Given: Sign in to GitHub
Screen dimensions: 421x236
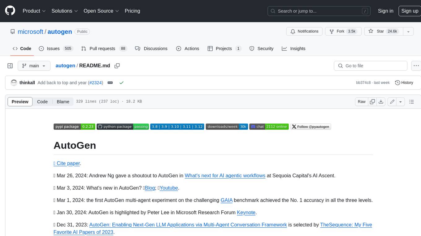Looking at the screenshot, I should [x=385, y=11].
